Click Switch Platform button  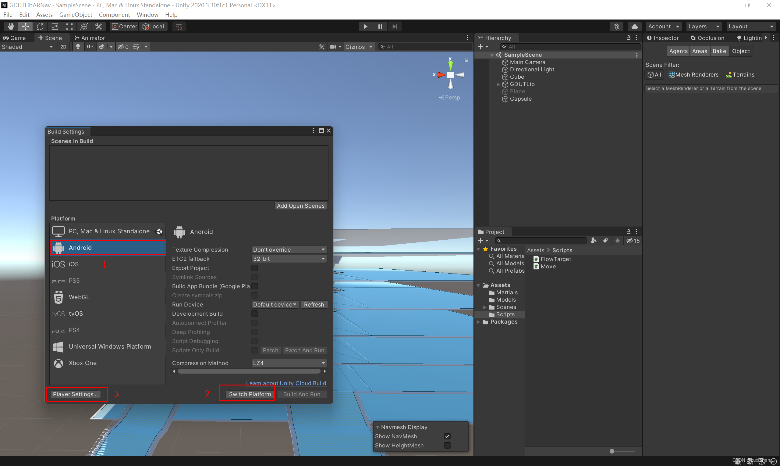(250, 394)
